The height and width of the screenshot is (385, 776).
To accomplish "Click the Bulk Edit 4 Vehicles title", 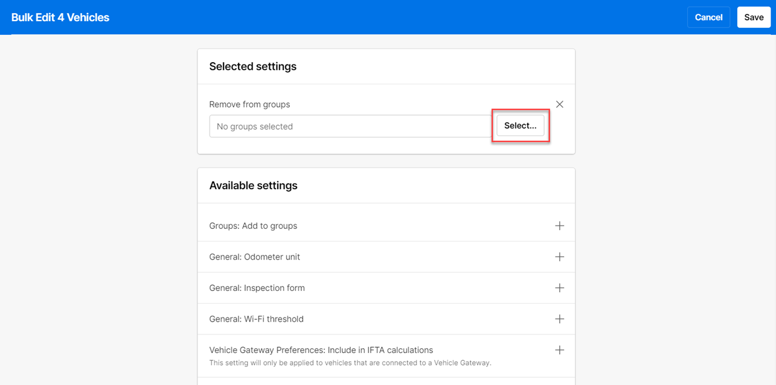I will [x=60, y=17].
